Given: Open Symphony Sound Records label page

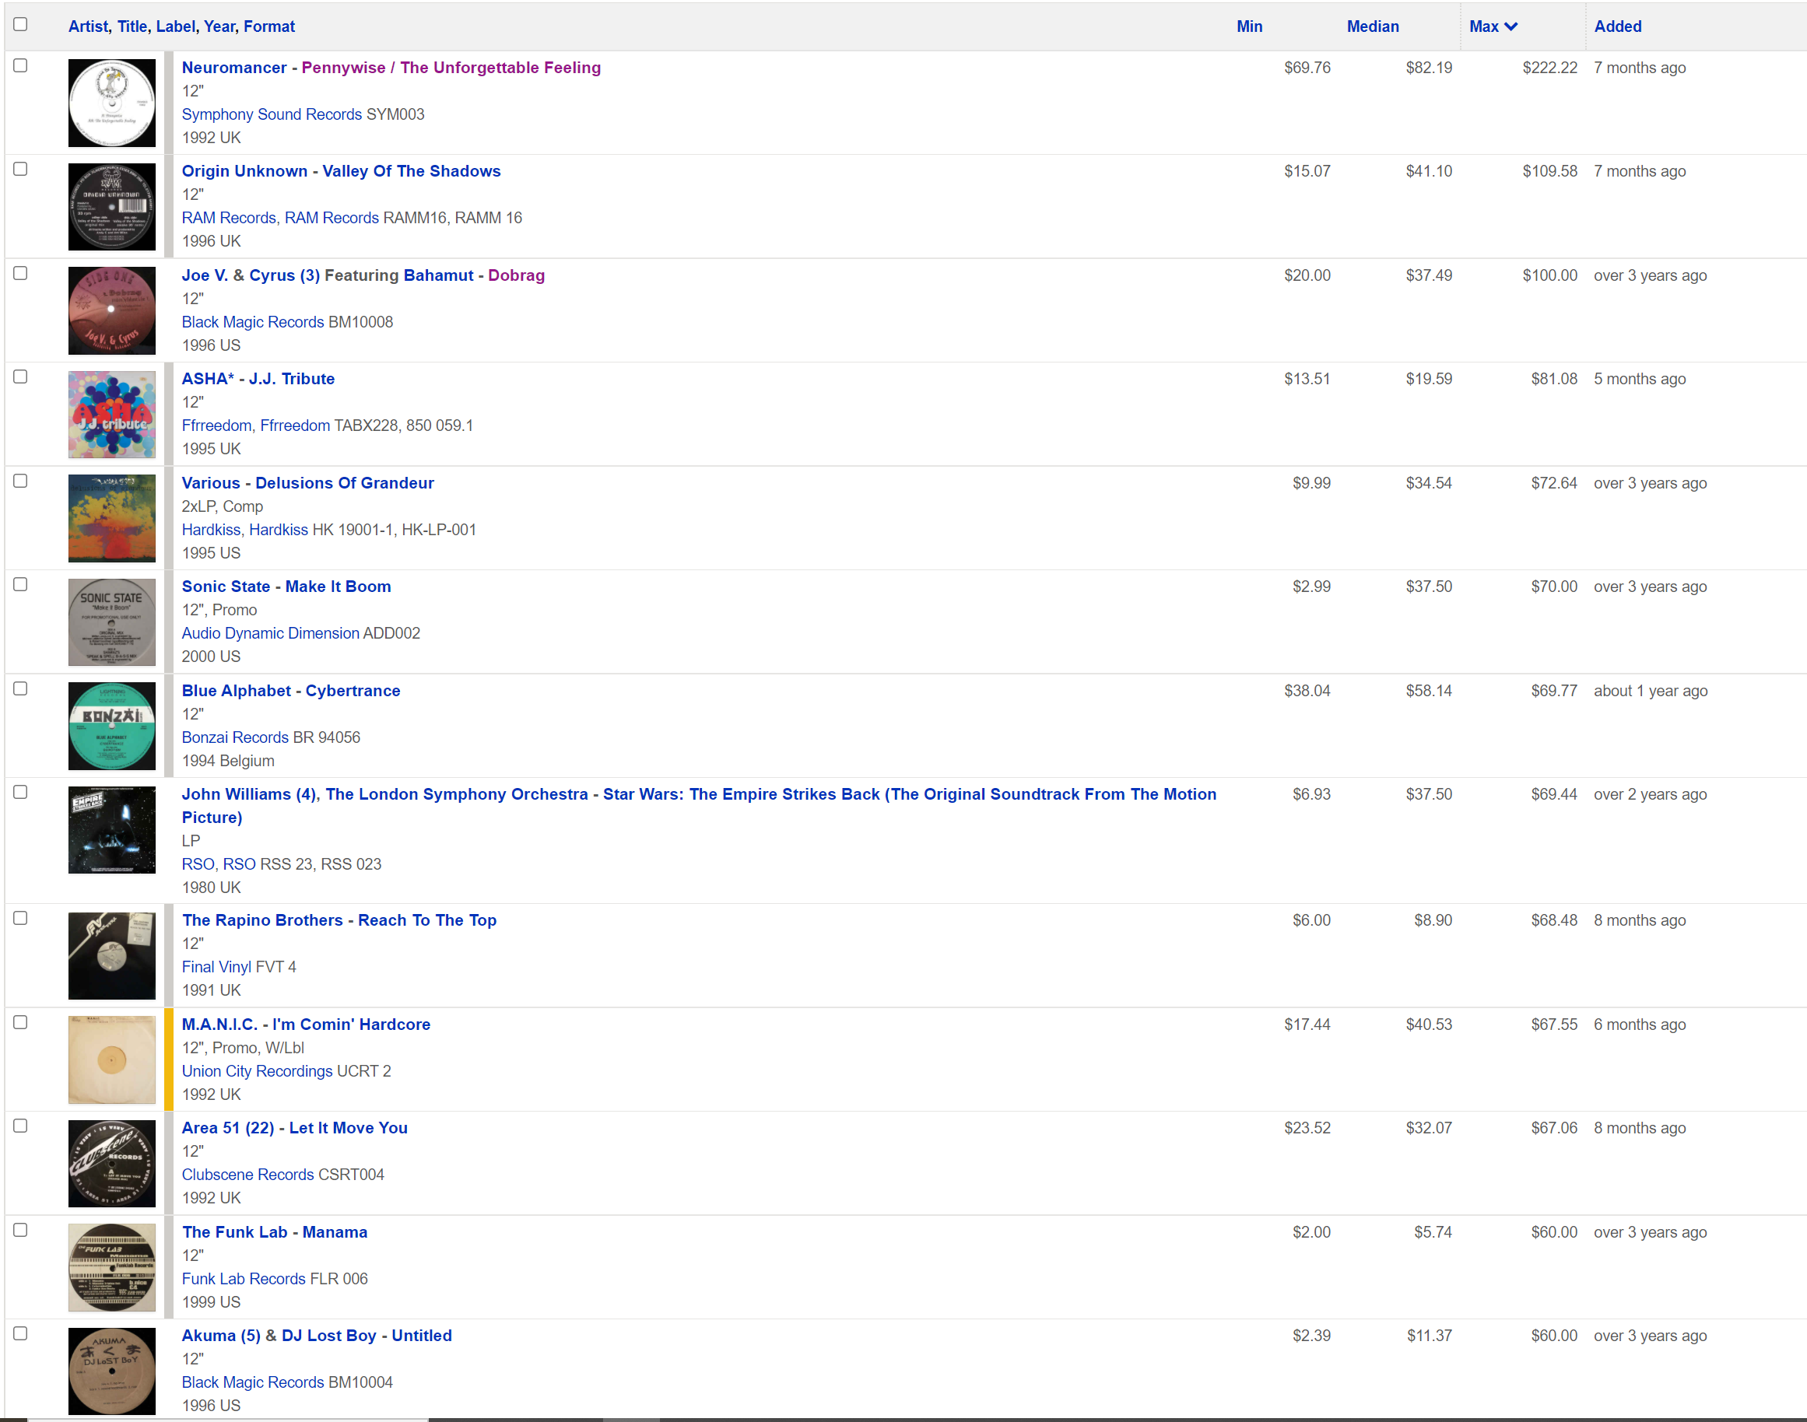Looking at the screenshot, I should [x=272, y=114].
